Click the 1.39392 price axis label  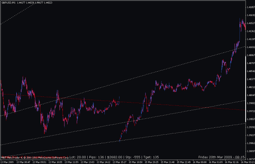coord(251,127)
